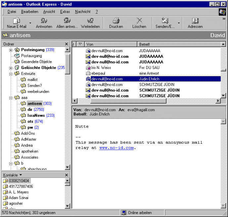Click the Allen antworten icon
The width and height of the screenshot is (228, 217).
click(x=67, y=21)
